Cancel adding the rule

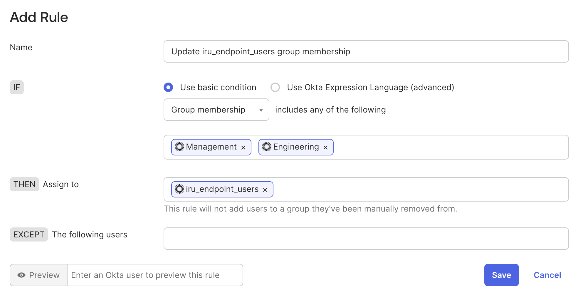click(547, 275)
